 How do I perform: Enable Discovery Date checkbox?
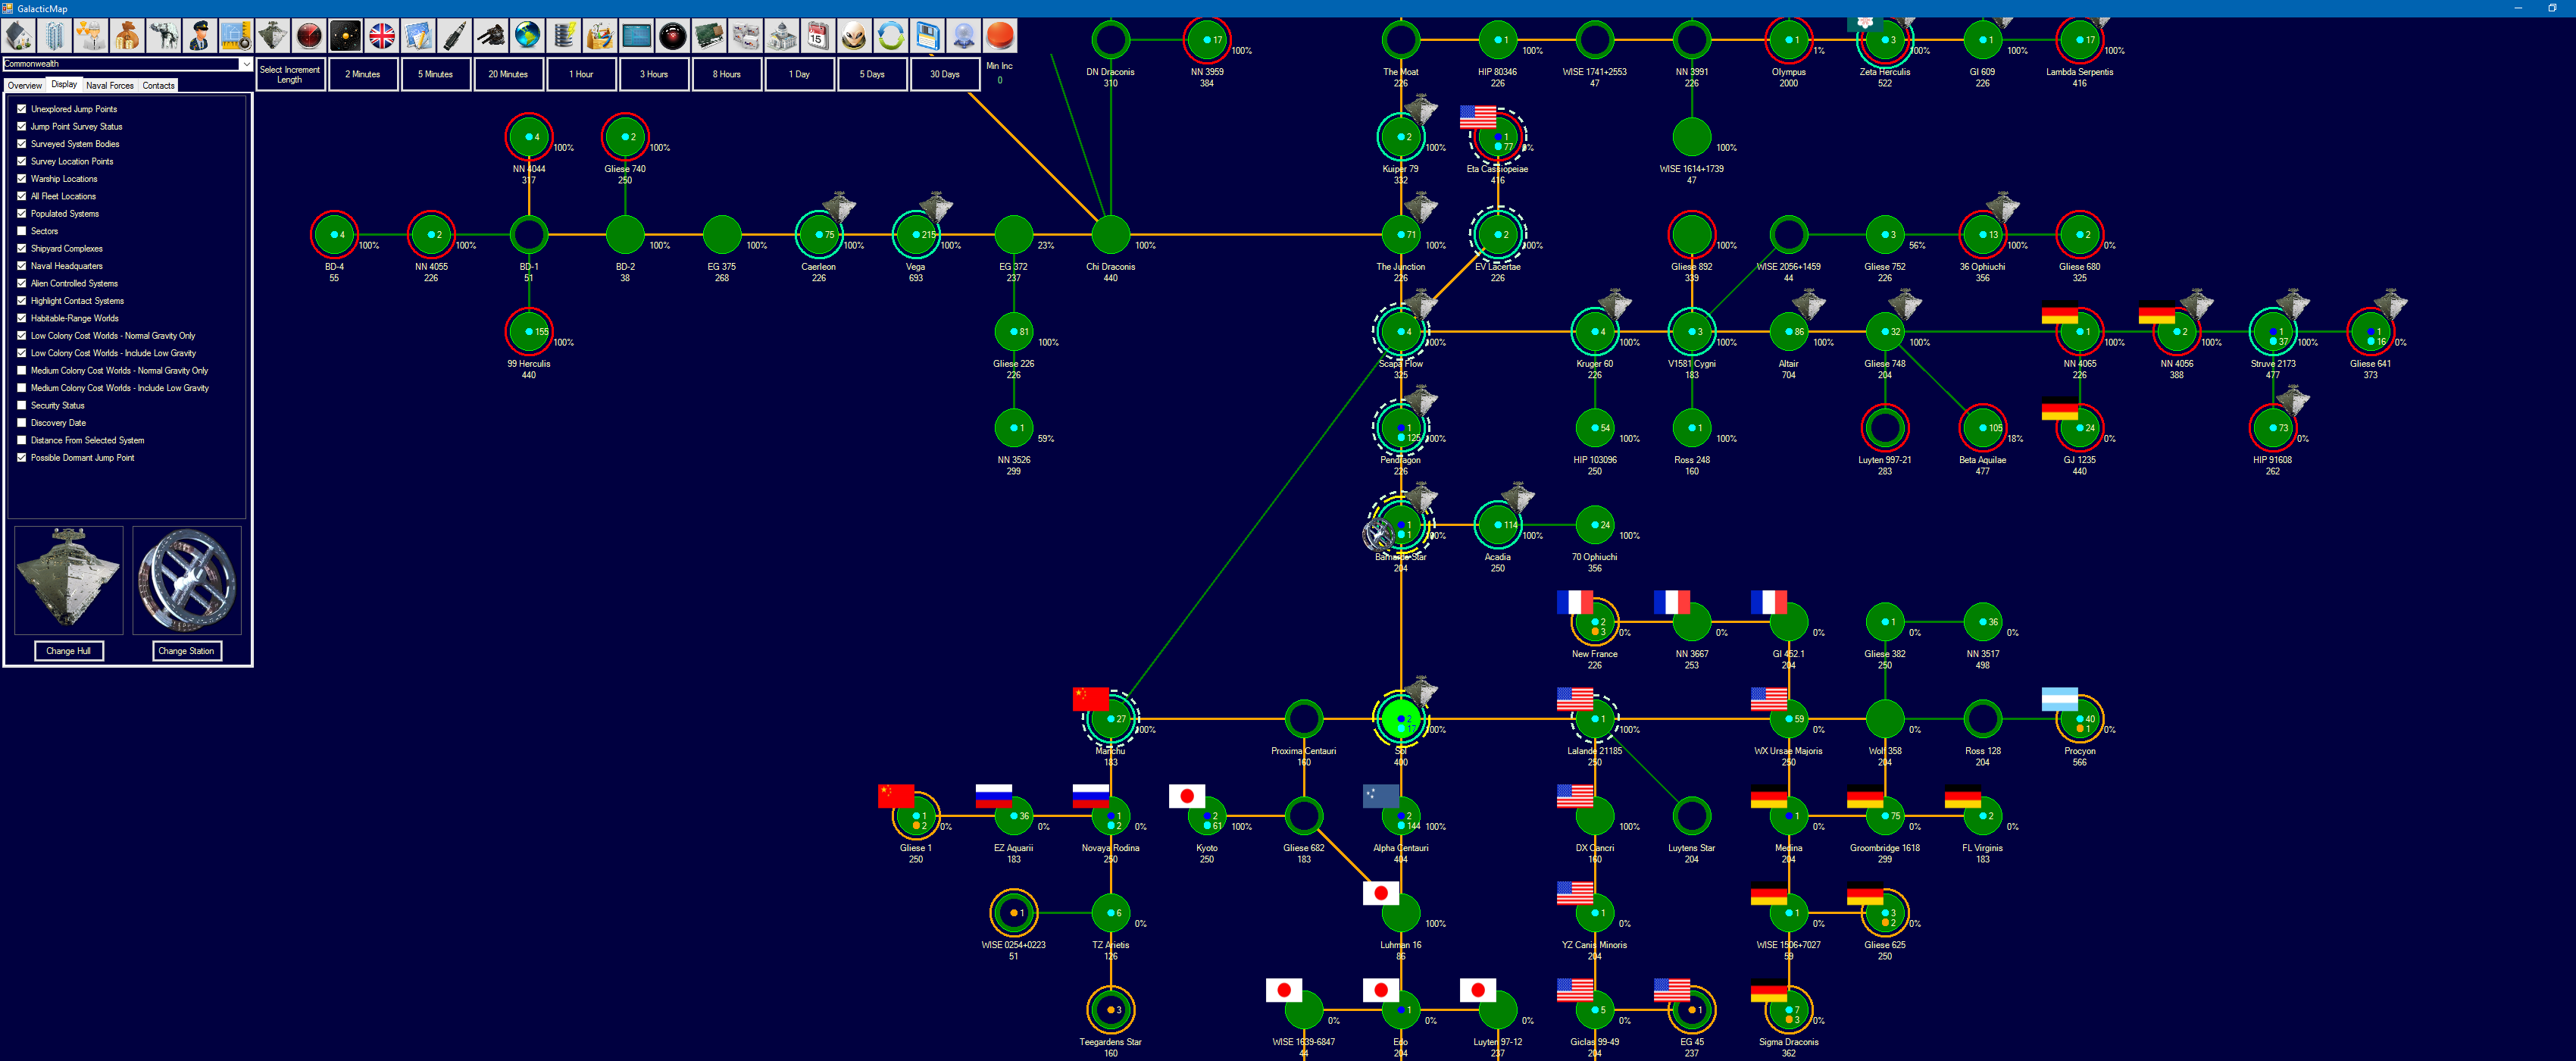point(22,422)
